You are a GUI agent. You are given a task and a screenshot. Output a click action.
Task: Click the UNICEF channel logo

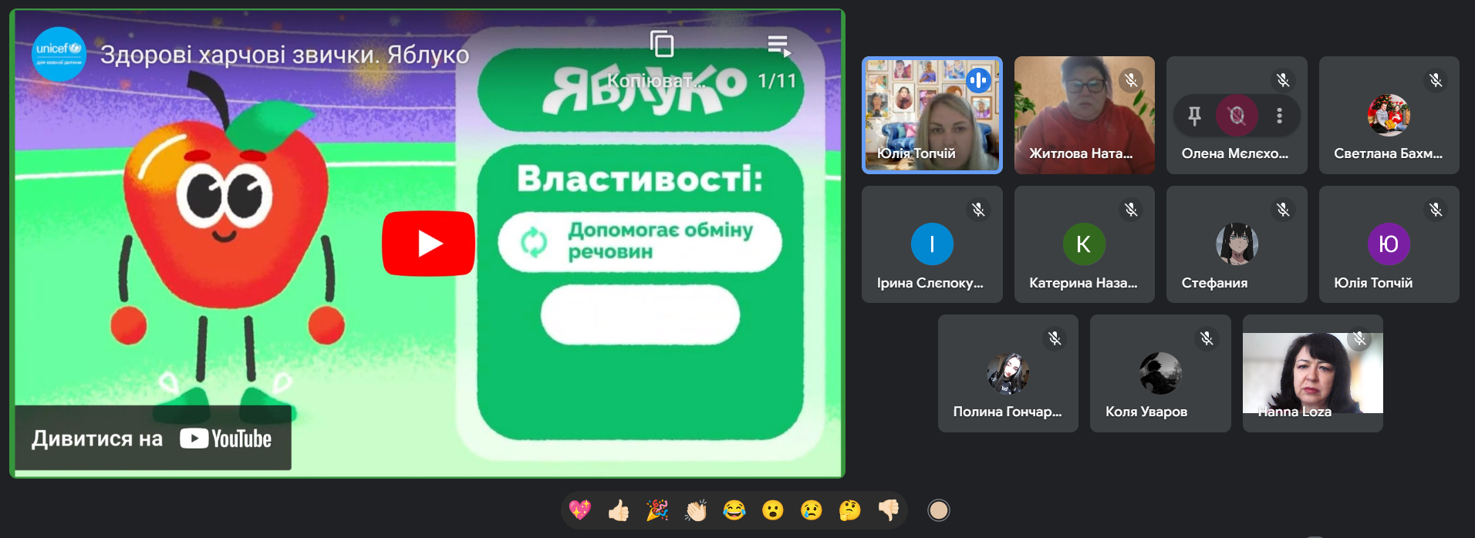59,54
